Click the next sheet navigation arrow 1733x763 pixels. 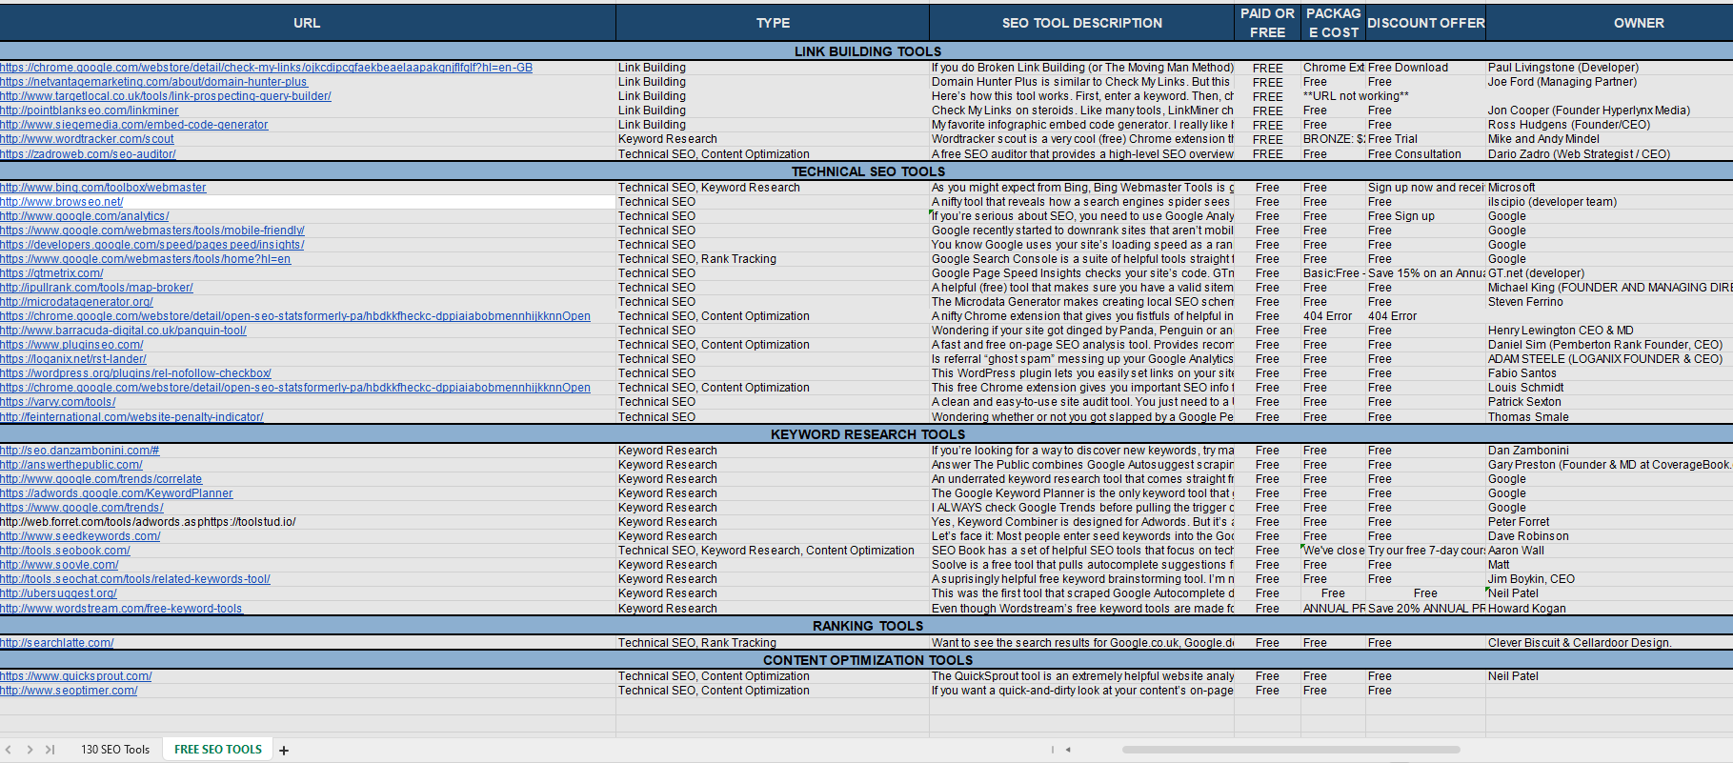(30, 750)
